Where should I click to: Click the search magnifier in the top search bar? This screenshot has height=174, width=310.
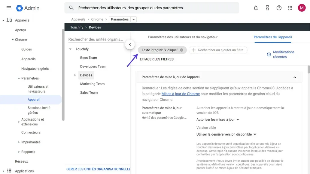click(71, 8)
